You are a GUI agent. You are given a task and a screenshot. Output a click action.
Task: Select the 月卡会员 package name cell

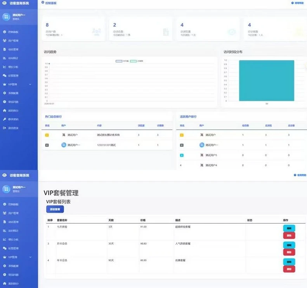[x=62, y=243]
